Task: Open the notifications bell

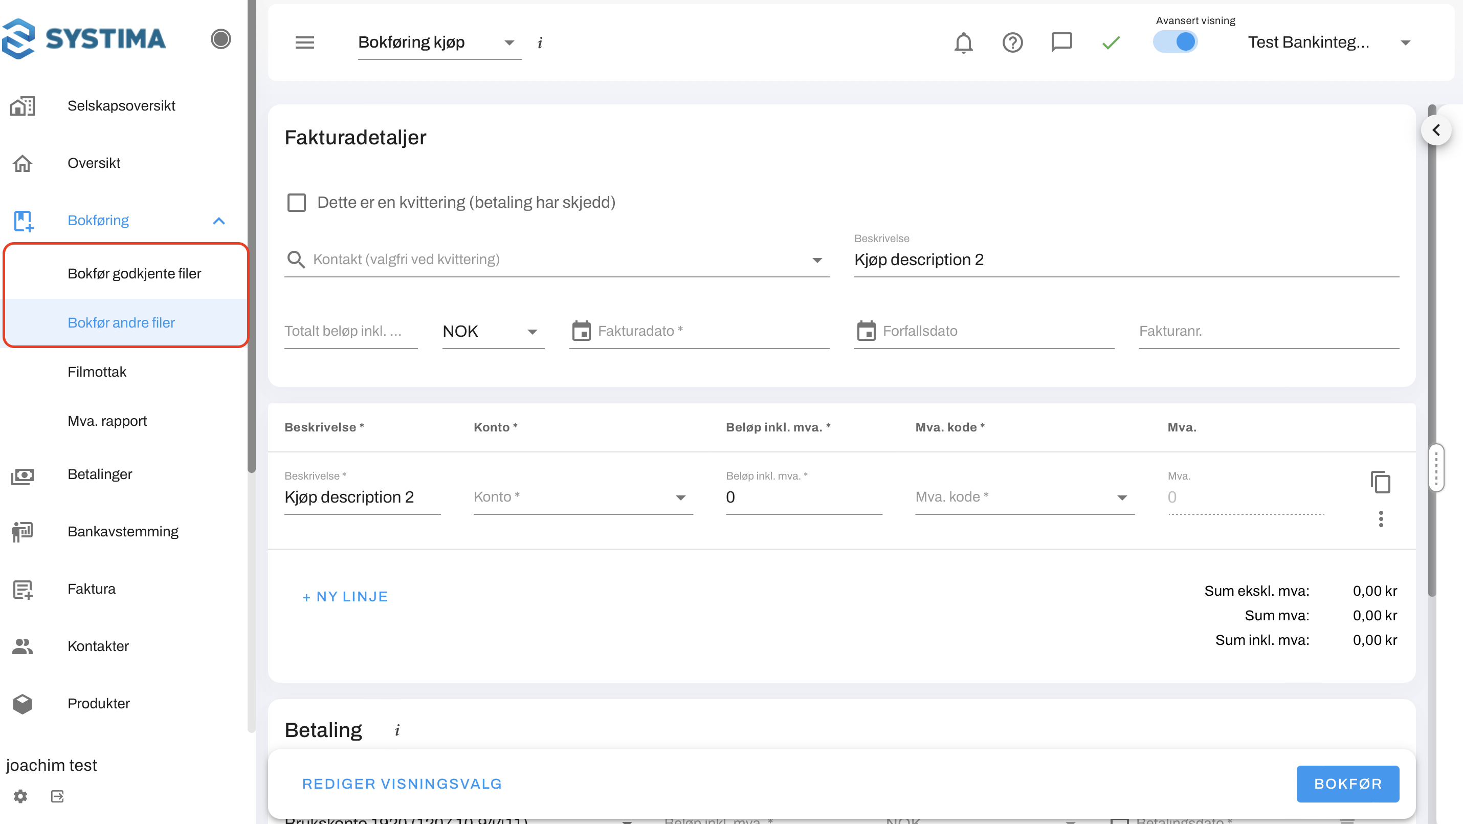Action: coord(963,42)
